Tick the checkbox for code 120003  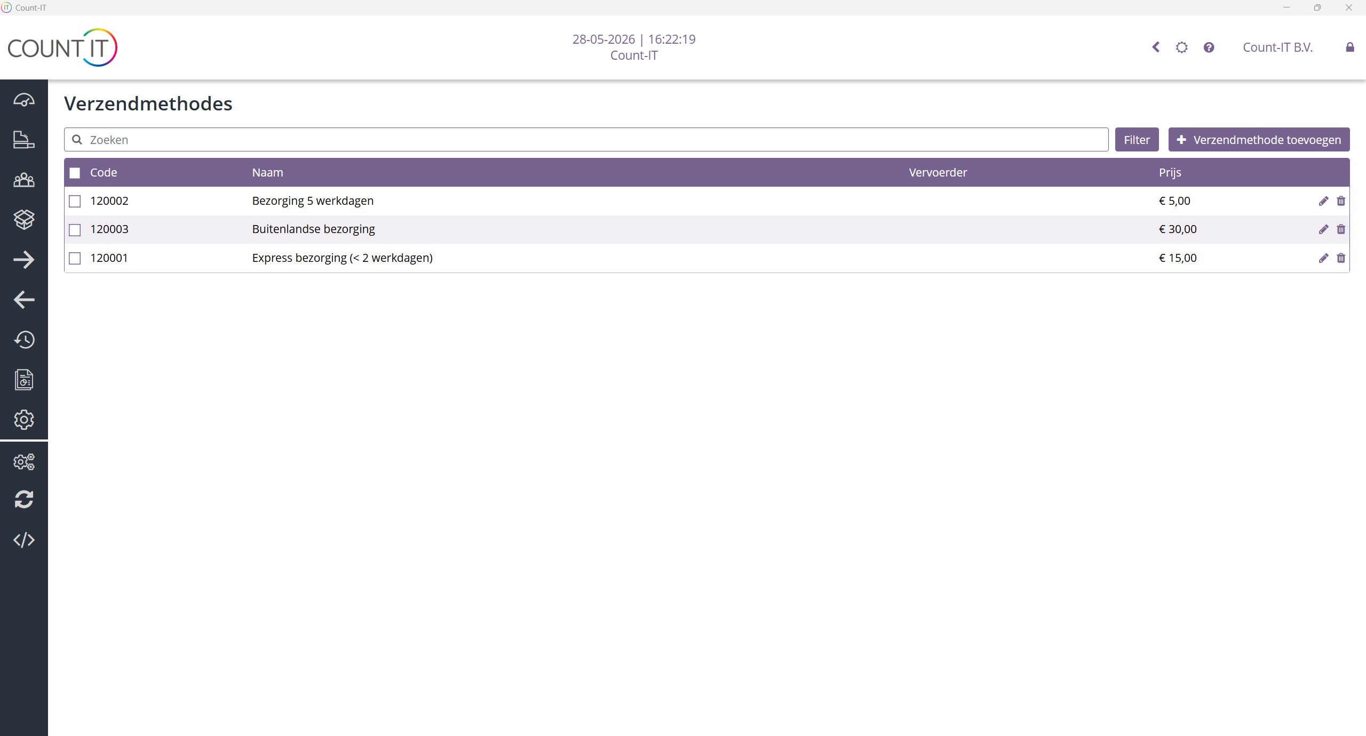[x=75, y=230]
